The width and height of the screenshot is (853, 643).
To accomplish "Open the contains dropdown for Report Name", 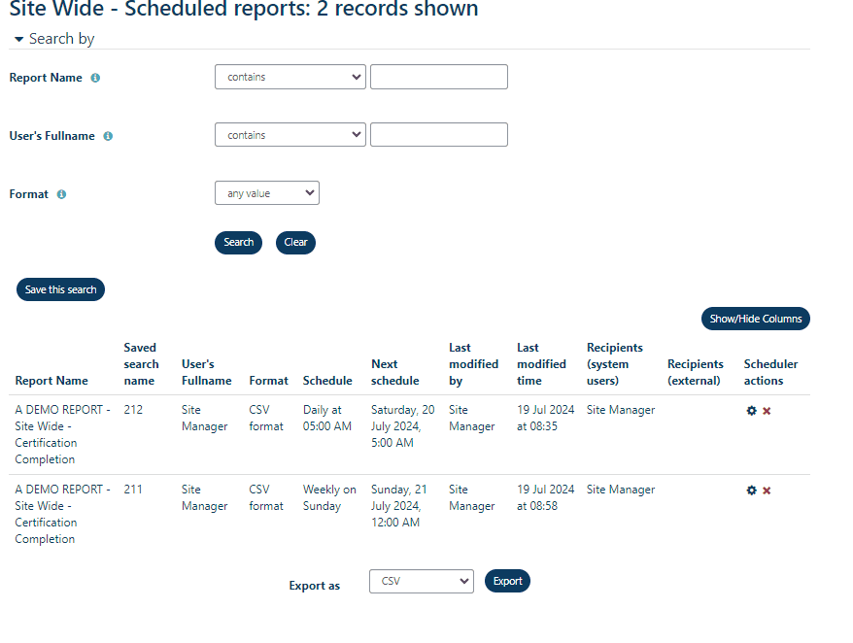I will point(290,76).
